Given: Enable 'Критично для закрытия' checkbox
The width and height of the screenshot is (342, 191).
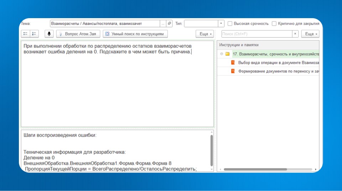Looking at the screenshot, I should 274,23.
